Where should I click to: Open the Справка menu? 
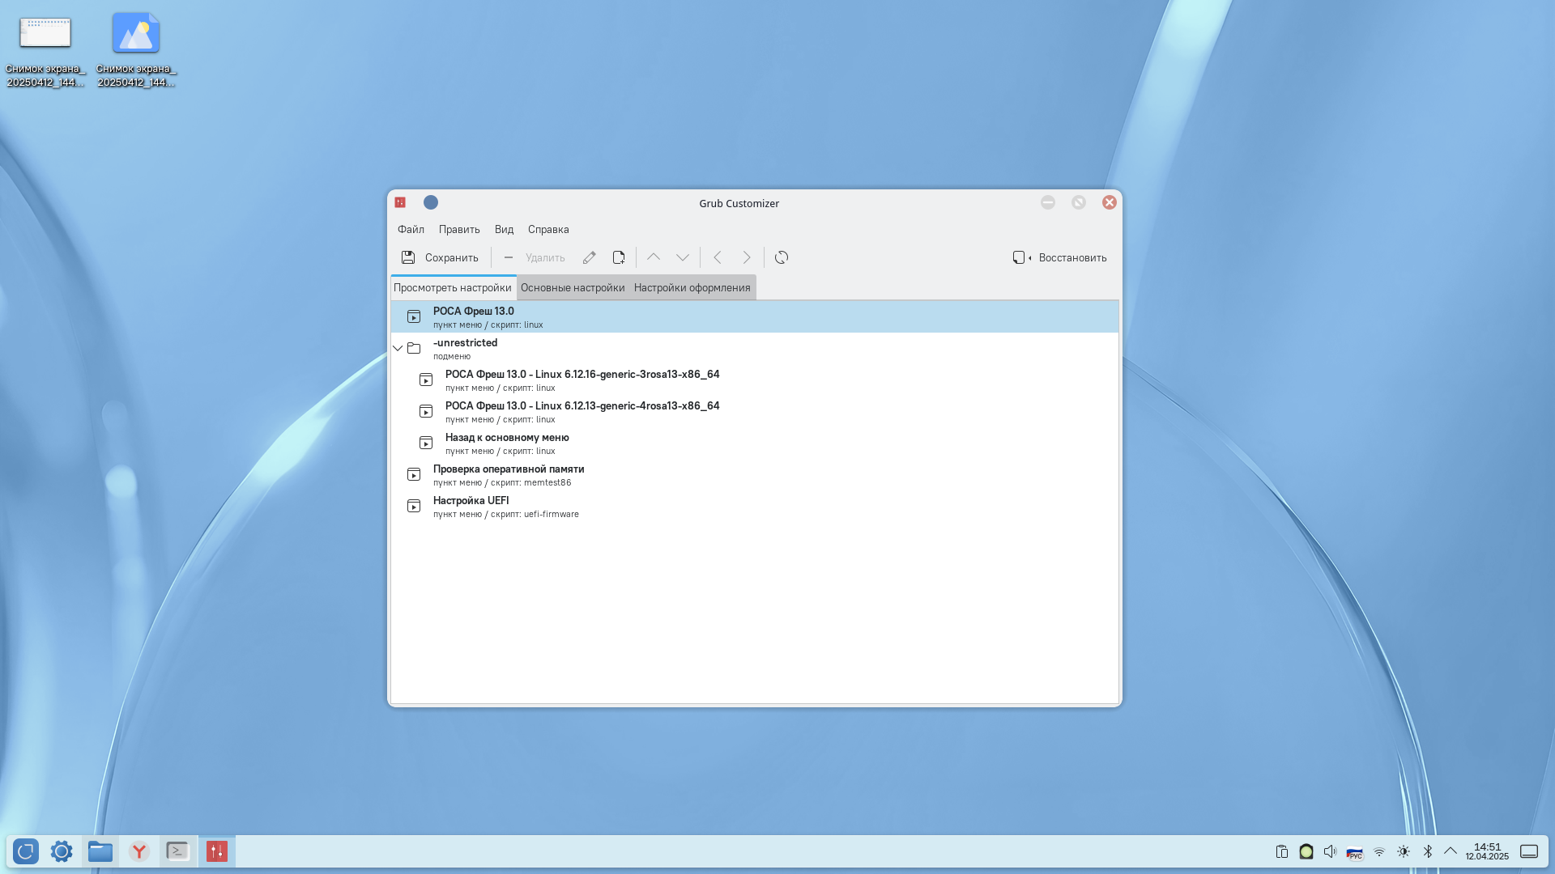pos(548,229)
